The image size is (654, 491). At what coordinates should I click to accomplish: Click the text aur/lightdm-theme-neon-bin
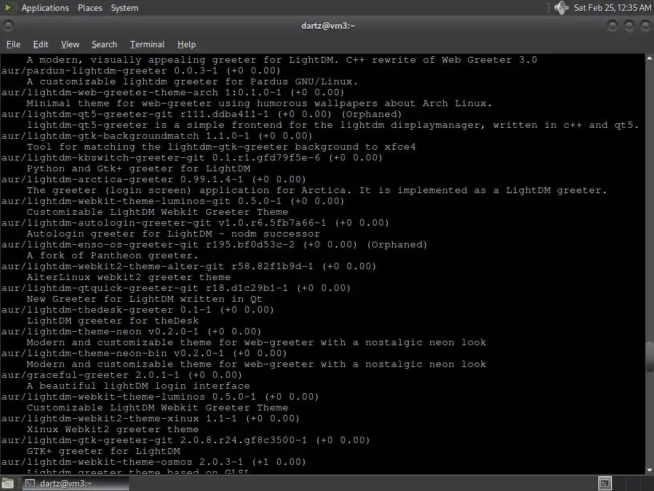tap(84, 353)
